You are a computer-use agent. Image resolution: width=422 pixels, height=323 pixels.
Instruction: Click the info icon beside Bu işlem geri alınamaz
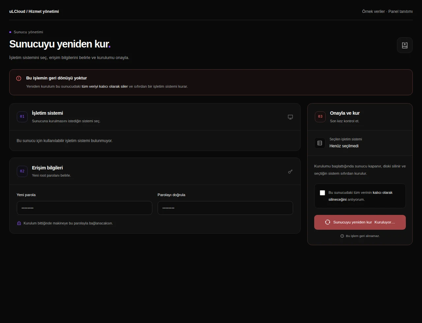coord(342,236)
